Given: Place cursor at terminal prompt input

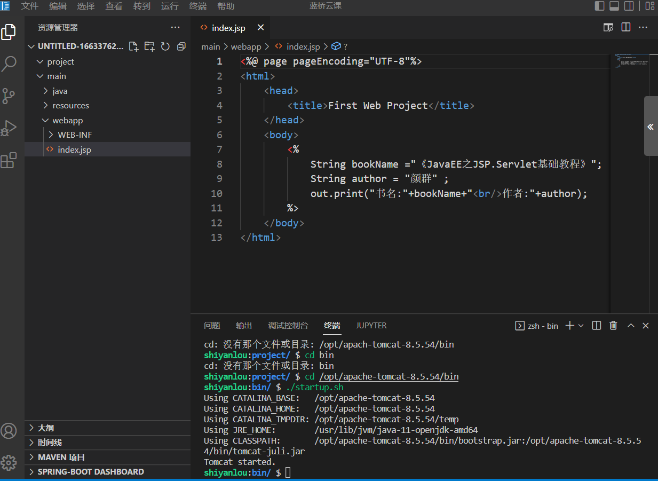Looking at the screenshot, I should click(288, 472).
